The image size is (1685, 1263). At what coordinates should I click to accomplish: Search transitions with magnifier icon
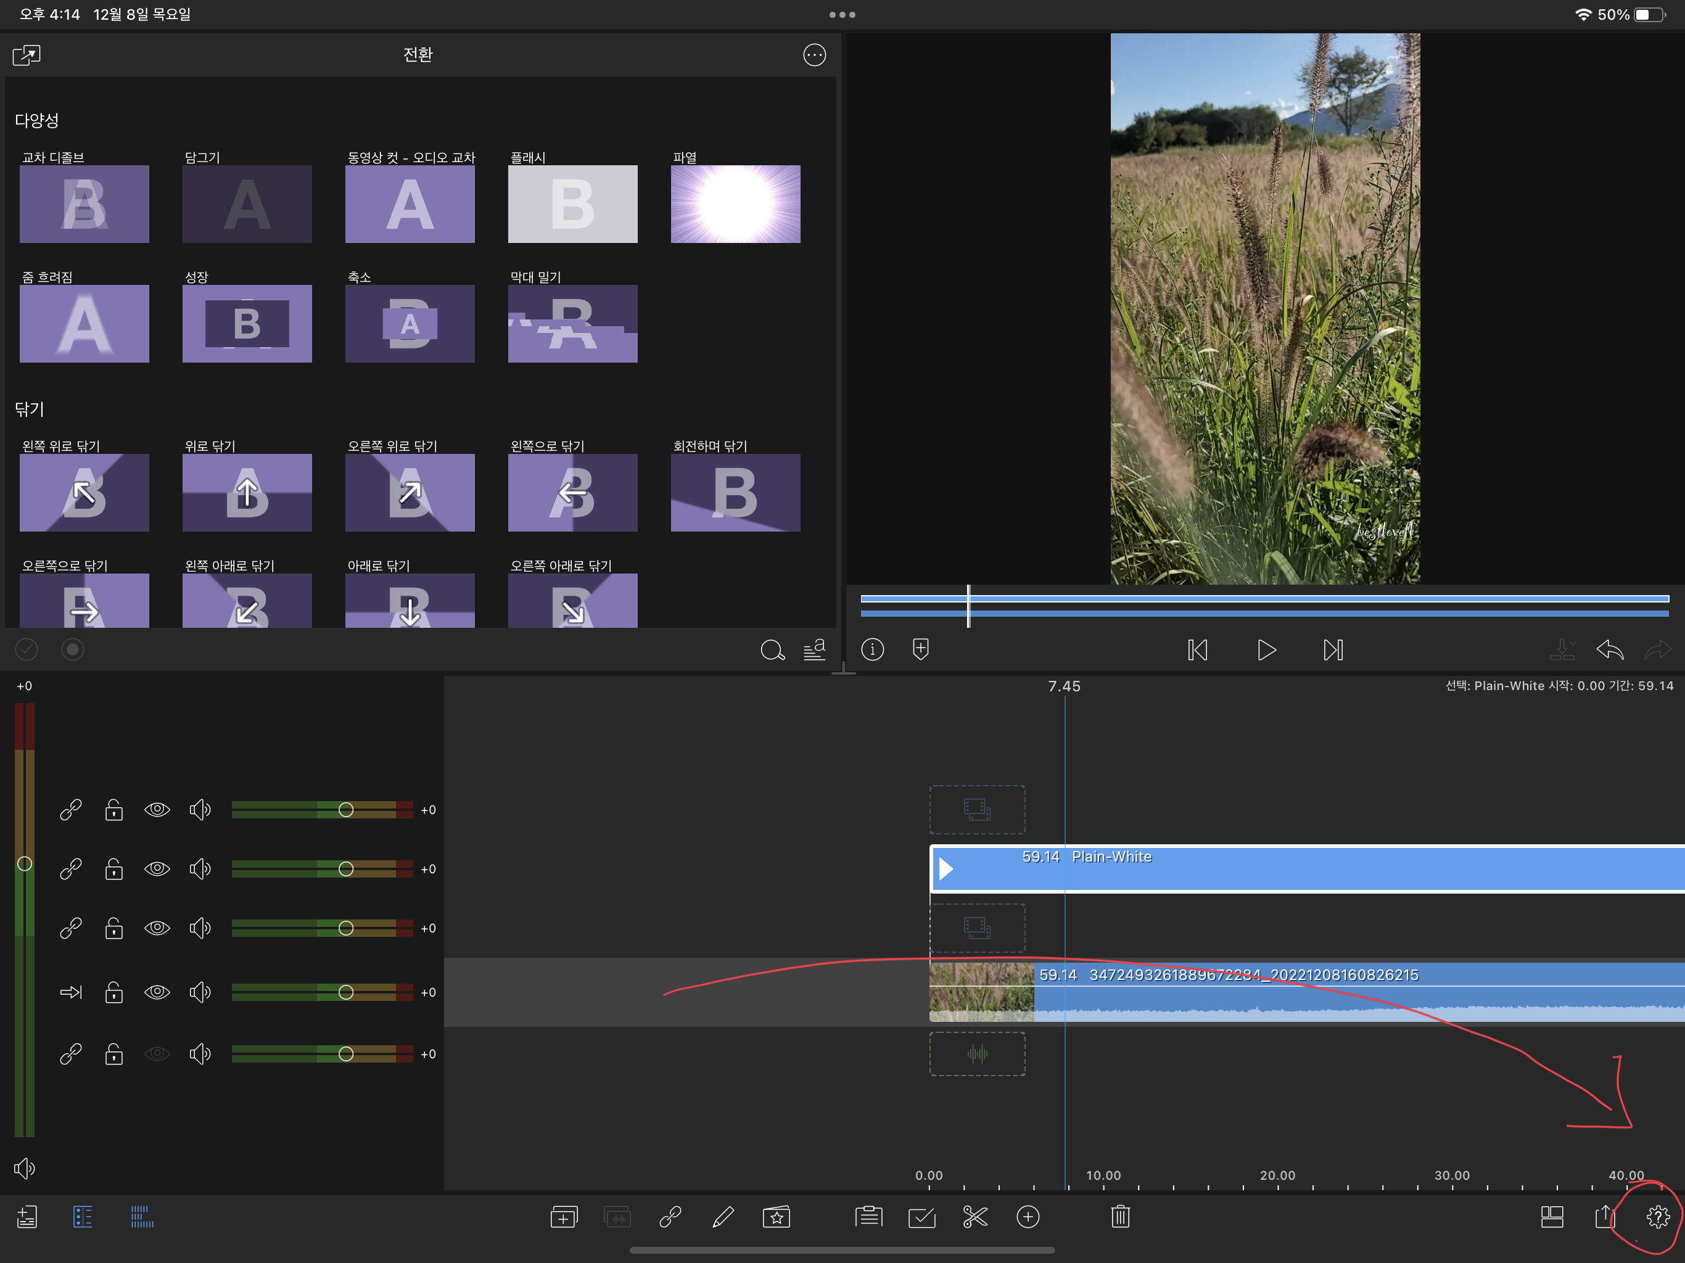[x=772, y=650]
